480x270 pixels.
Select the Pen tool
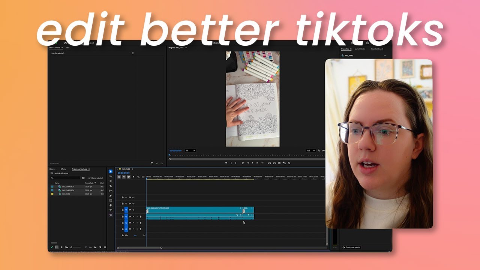pos(111,196)
